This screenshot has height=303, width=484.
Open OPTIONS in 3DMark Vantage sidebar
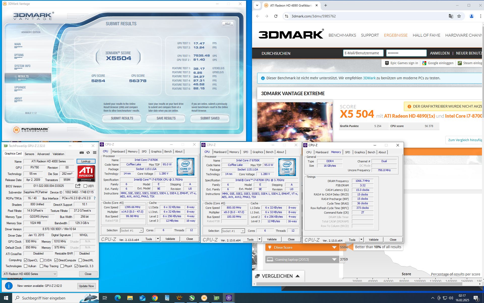point(19,55)
